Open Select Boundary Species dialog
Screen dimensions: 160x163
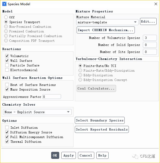100,120
